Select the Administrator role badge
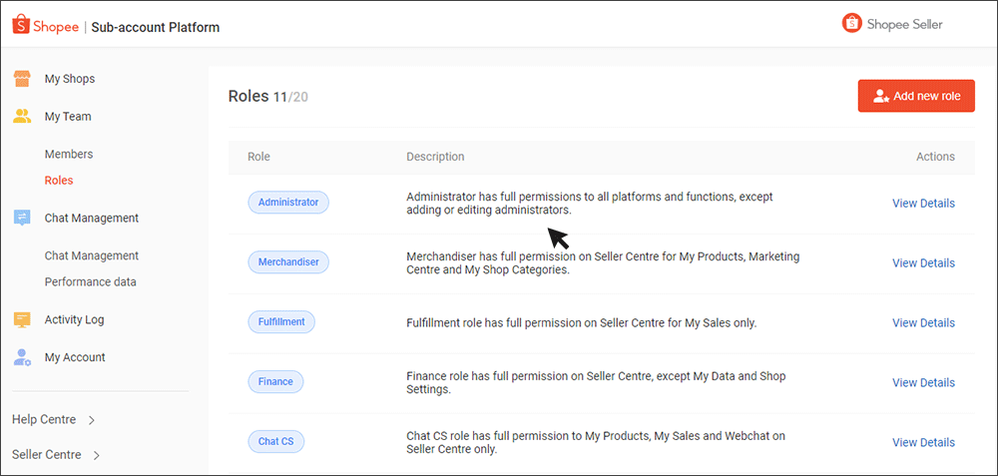The image size is (998, 476). [287, 203]
